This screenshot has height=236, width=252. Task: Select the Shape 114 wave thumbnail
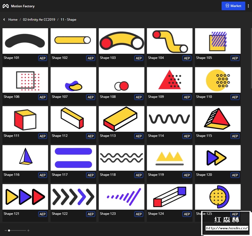(x=169, y=119)
